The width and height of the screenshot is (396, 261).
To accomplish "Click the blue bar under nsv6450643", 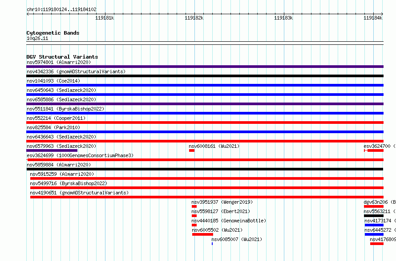I will [x=205, y=95].
